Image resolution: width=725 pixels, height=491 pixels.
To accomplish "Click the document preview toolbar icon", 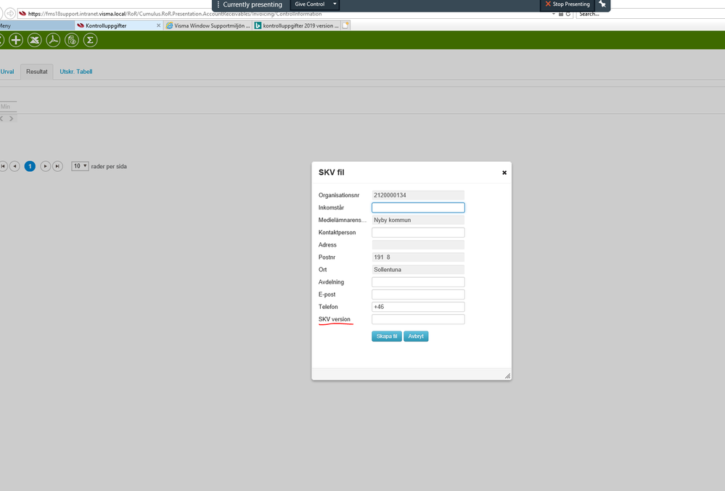I will (72, 40).
